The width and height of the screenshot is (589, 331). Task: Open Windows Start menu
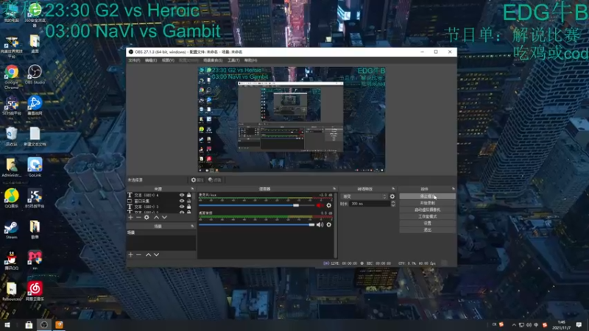pos(7,325)
